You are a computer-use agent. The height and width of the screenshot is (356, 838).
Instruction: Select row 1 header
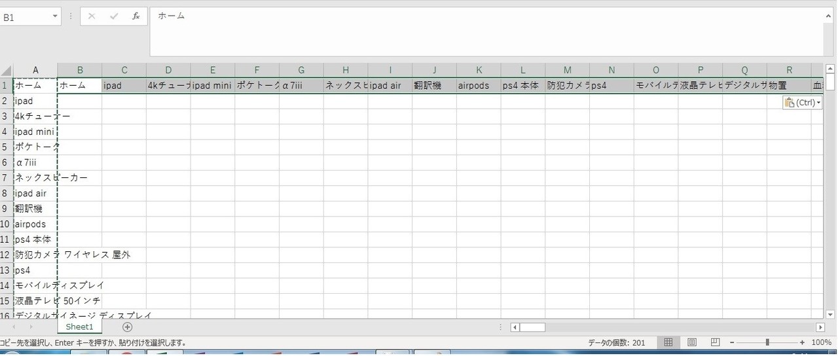[x=7, y=86]
